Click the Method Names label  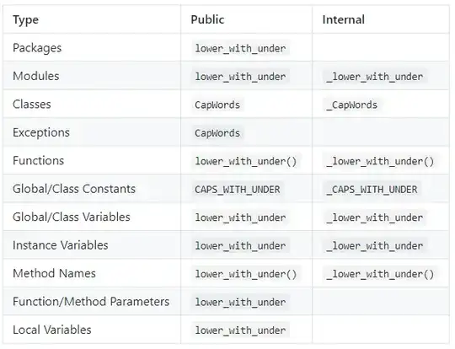click(54, 273)
